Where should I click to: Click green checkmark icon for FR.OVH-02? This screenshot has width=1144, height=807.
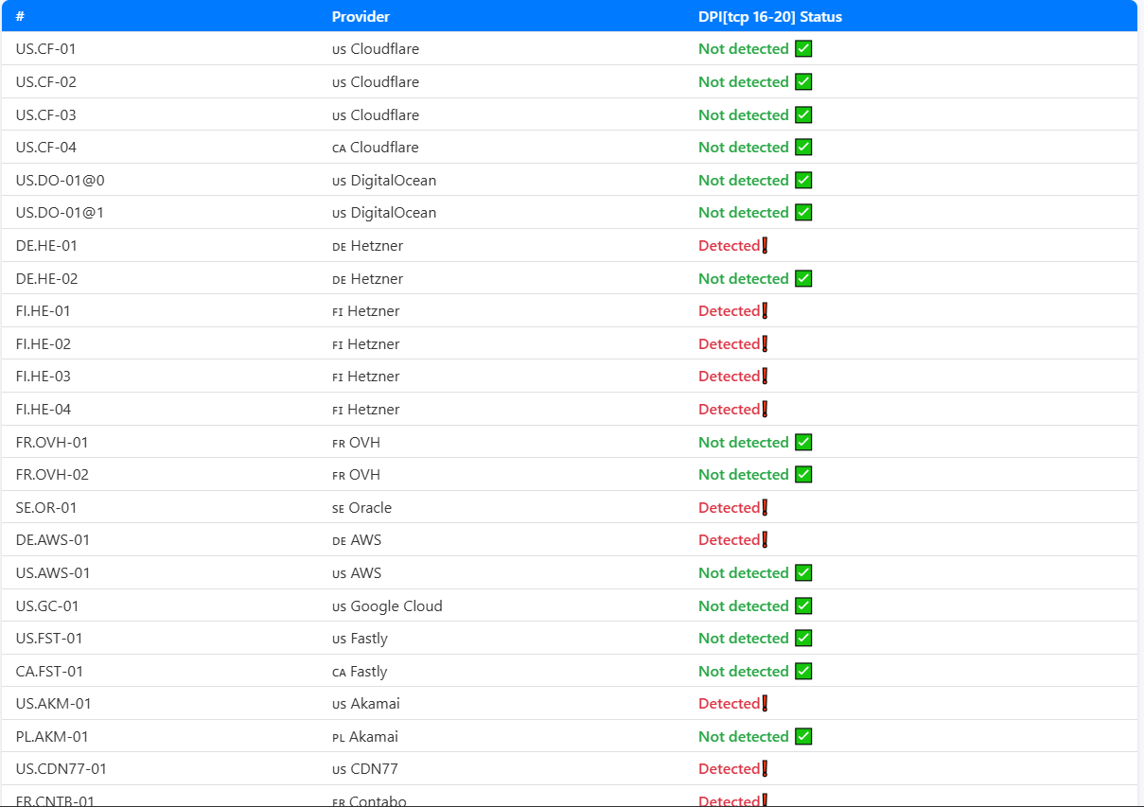(803, 475)
